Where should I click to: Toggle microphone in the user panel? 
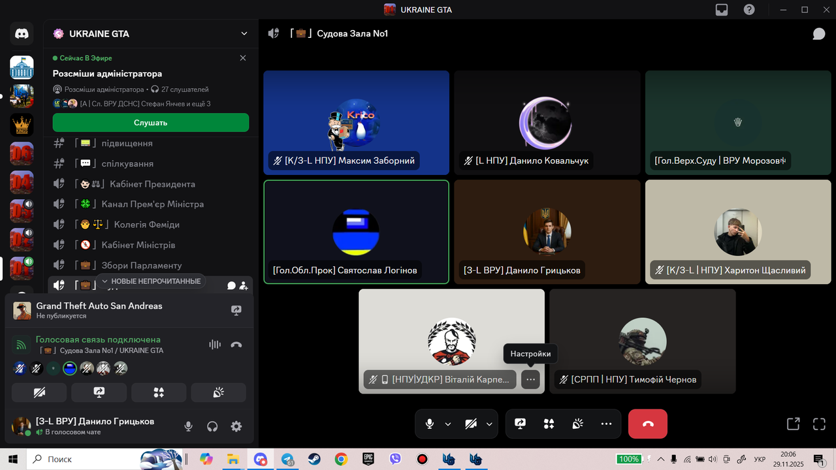click(188, 426)
